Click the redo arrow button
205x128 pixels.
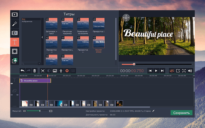click(29, 71)
